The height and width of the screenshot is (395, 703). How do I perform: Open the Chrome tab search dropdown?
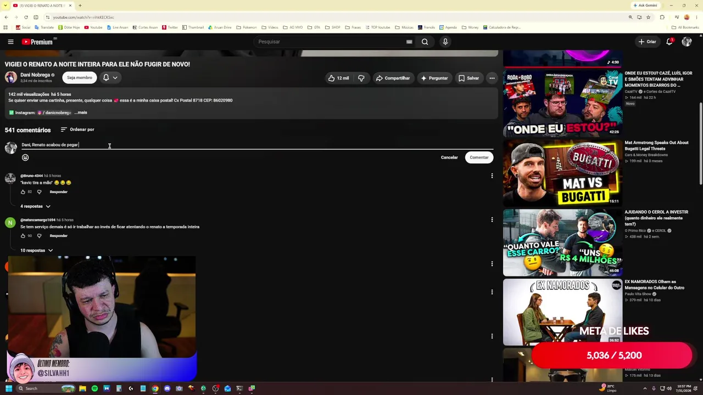coord(6,5)
